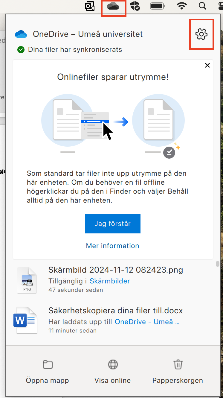Open Papperskorgen trash button

[178, 372]
